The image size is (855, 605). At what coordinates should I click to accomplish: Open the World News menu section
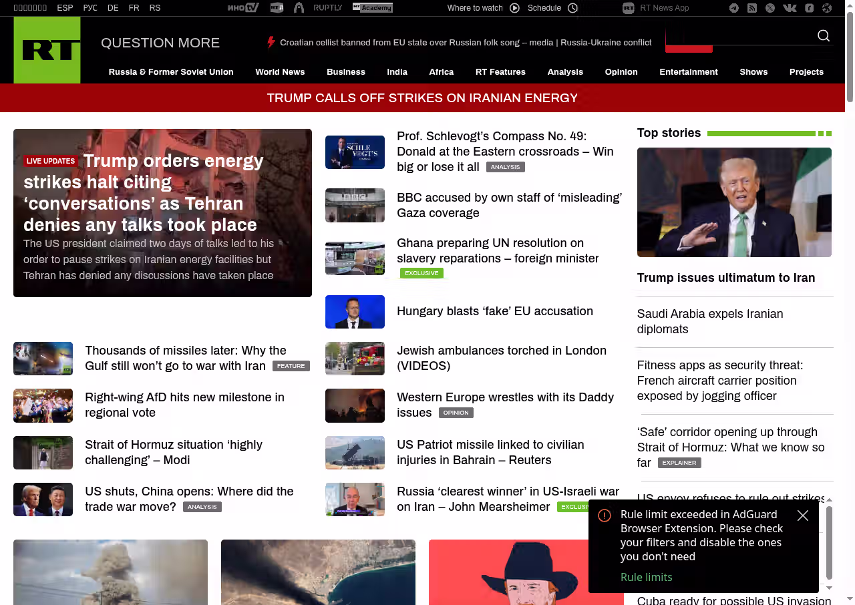click(280, 72)
